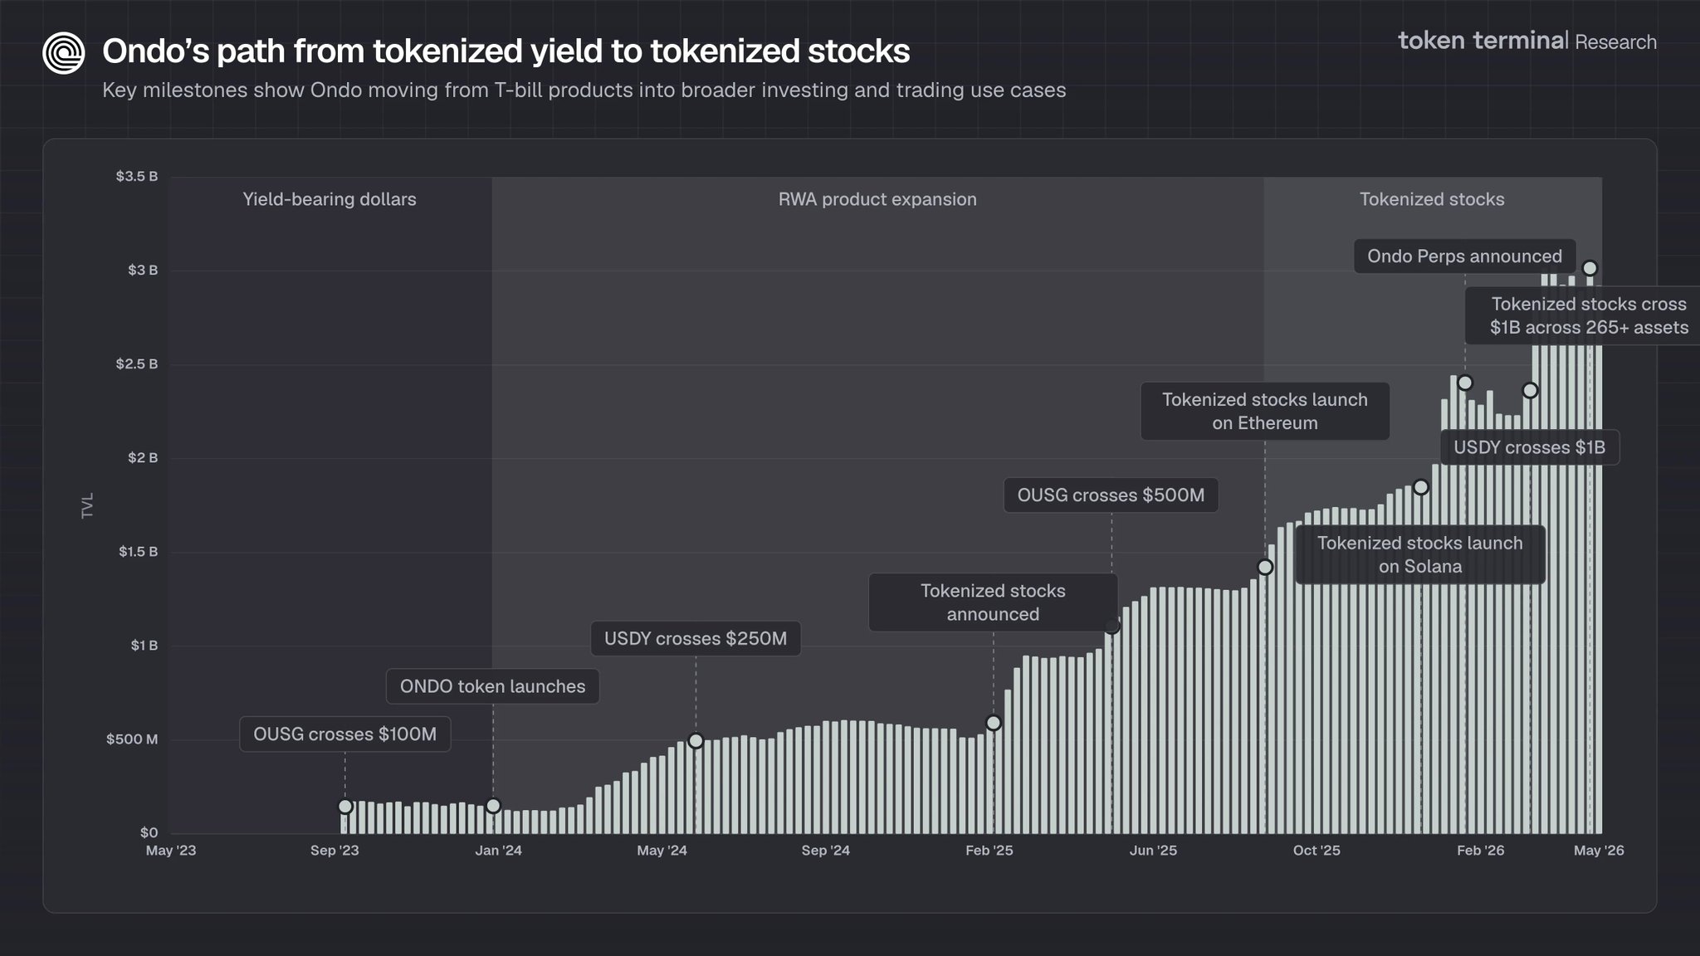Click the USDY crosses $1B label box

(1529, 447)
